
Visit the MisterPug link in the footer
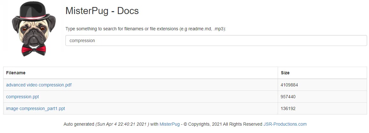169,124
